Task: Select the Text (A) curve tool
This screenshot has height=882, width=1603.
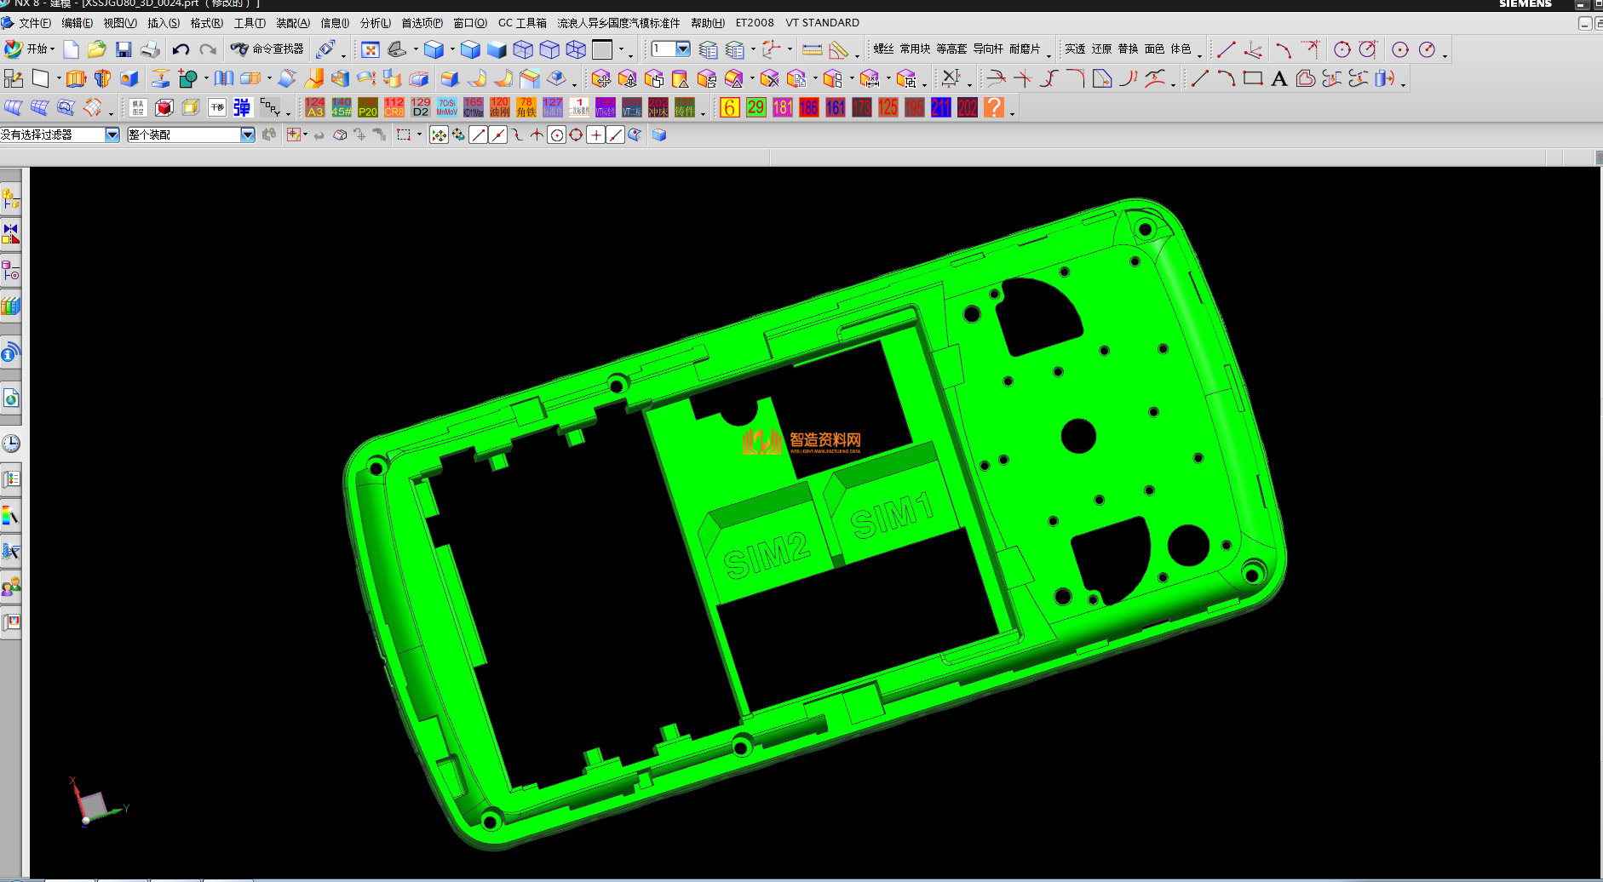Action: [x=1278, y=79]
